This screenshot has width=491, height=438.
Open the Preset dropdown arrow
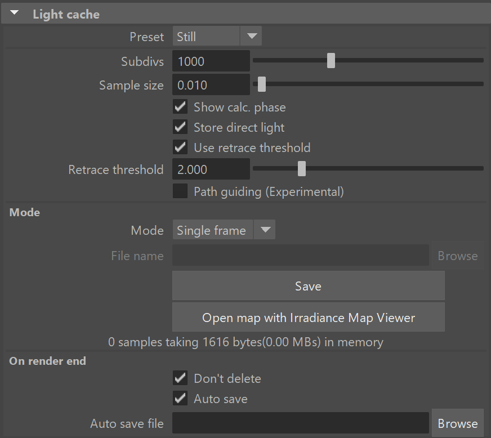[252, 36]
